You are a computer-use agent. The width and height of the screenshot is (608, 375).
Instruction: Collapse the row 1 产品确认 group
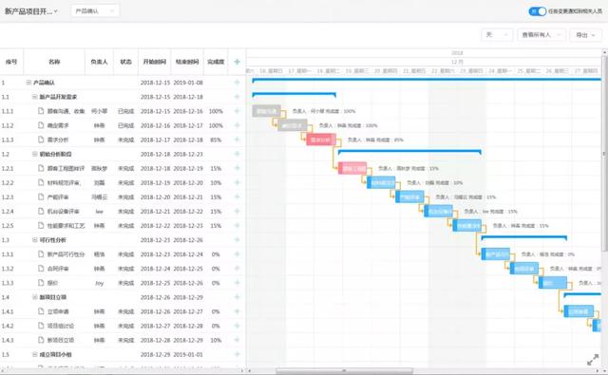(x=28, y=83)
